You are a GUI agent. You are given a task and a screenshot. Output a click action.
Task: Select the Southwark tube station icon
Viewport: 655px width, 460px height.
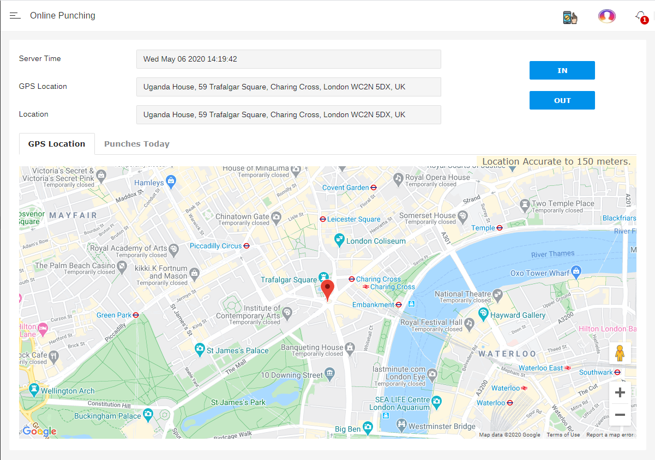(617, 372)
